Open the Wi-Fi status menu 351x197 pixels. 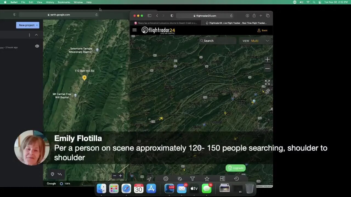click(x=308, y=2)
